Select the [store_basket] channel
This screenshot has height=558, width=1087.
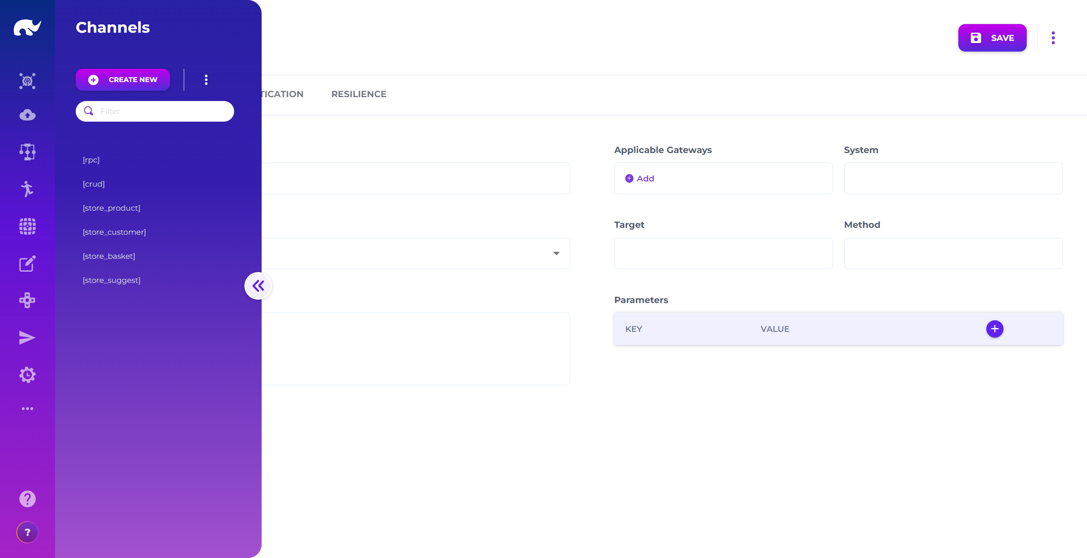[109, 256]
